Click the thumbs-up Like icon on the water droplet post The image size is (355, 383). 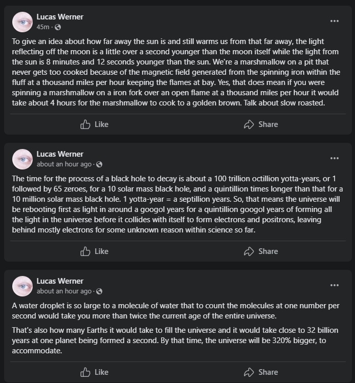[x=85, y=372]
